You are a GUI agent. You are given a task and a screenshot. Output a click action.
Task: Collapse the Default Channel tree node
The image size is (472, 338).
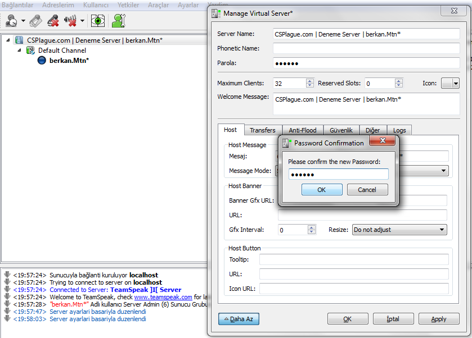(19, 51)
